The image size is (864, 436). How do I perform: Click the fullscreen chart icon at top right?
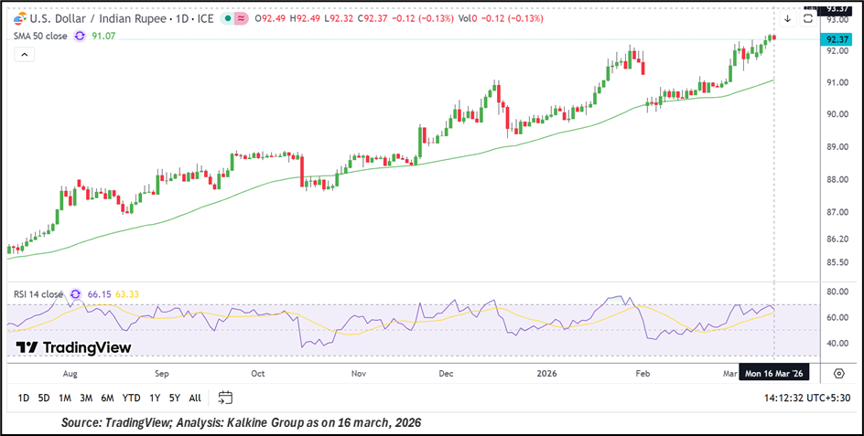[808, 18]
